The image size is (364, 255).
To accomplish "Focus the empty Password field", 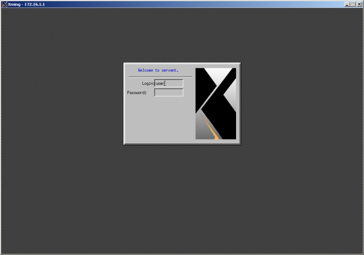I will point(169,92).
